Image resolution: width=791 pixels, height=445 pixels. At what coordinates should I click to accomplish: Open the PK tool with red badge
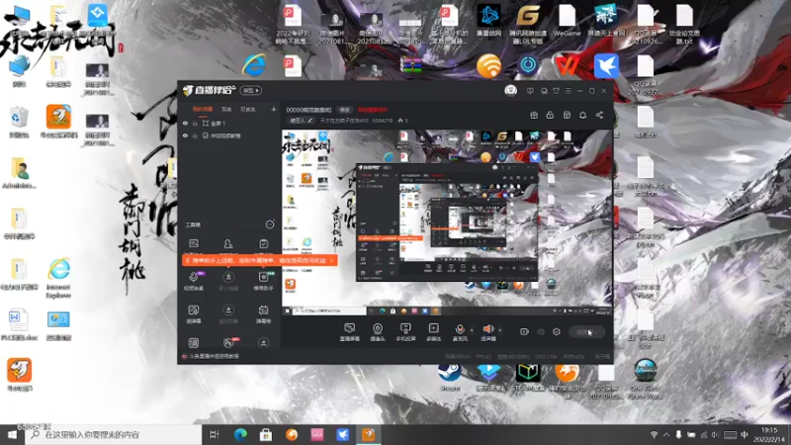[228, 343]
